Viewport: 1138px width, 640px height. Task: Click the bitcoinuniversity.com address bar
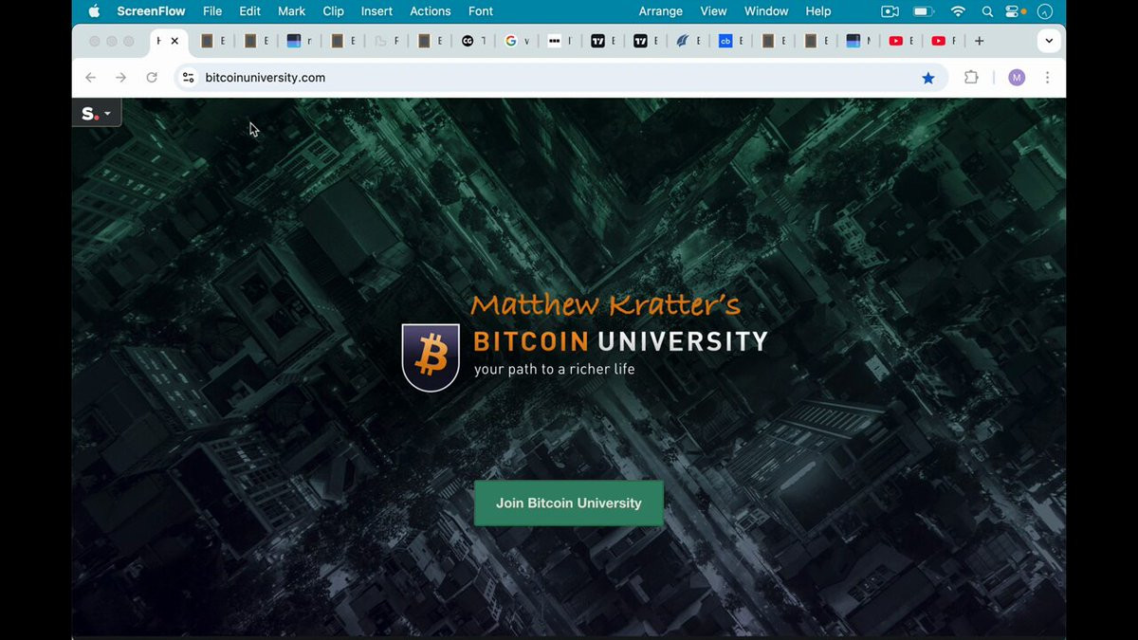pyautogui.click(x=560, y=78)
